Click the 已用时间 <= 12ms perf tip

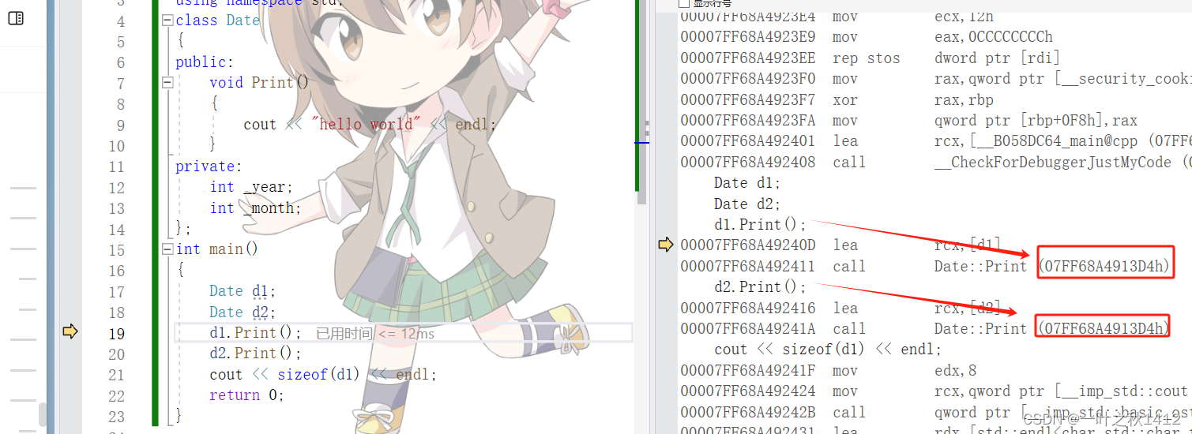[x=375, y=333]
